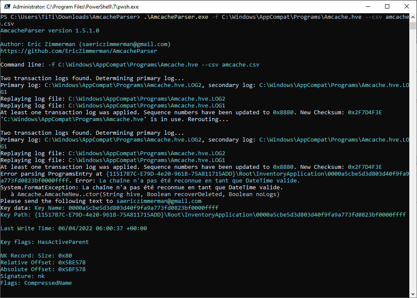Image resolution: width=417 pixels, height=298 pixels.
Task: Click the scrollbar down arrow
Action: (x=413, y=294)
